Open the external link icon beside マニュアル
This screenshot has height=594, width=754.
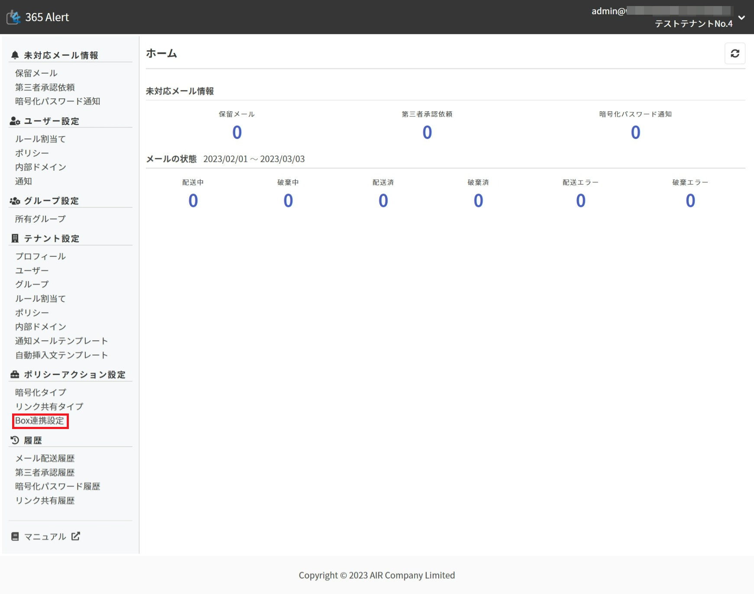point(76,536)
